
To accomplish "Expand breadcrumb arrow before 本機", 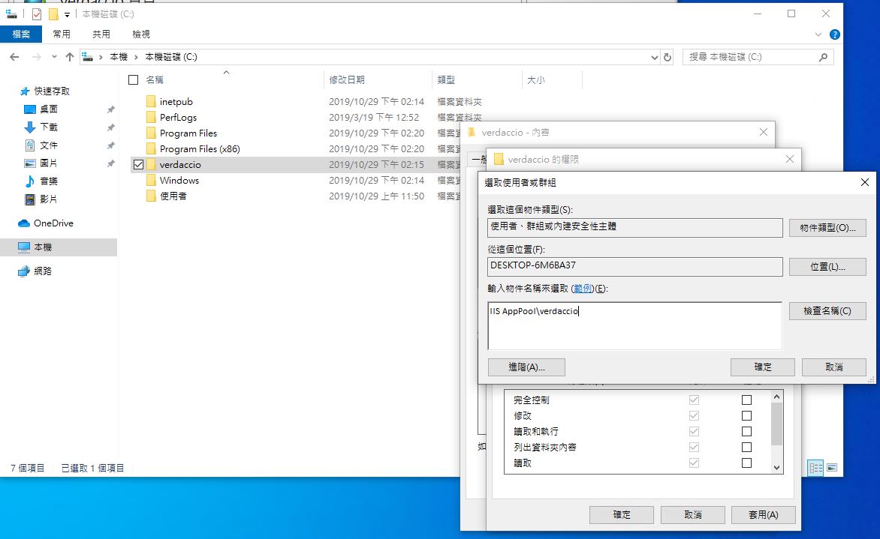I will (x=101, y=56).
